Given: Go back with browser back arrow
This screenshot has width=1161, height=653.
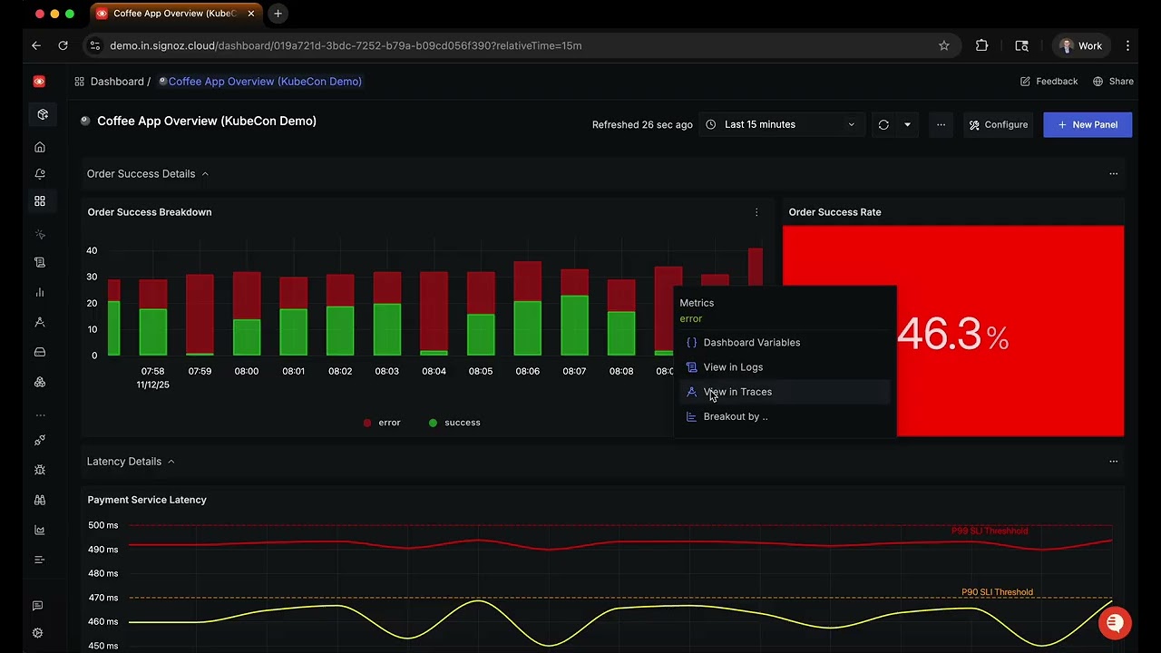Looking at the screenshot, I should coord(36,45).
